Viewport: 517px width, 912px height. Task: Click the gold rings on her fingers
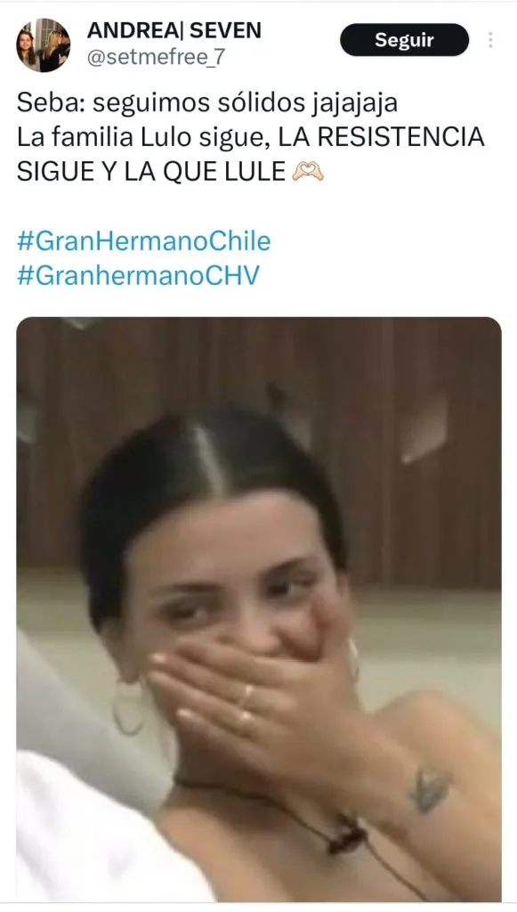click(x=246, y=708)
